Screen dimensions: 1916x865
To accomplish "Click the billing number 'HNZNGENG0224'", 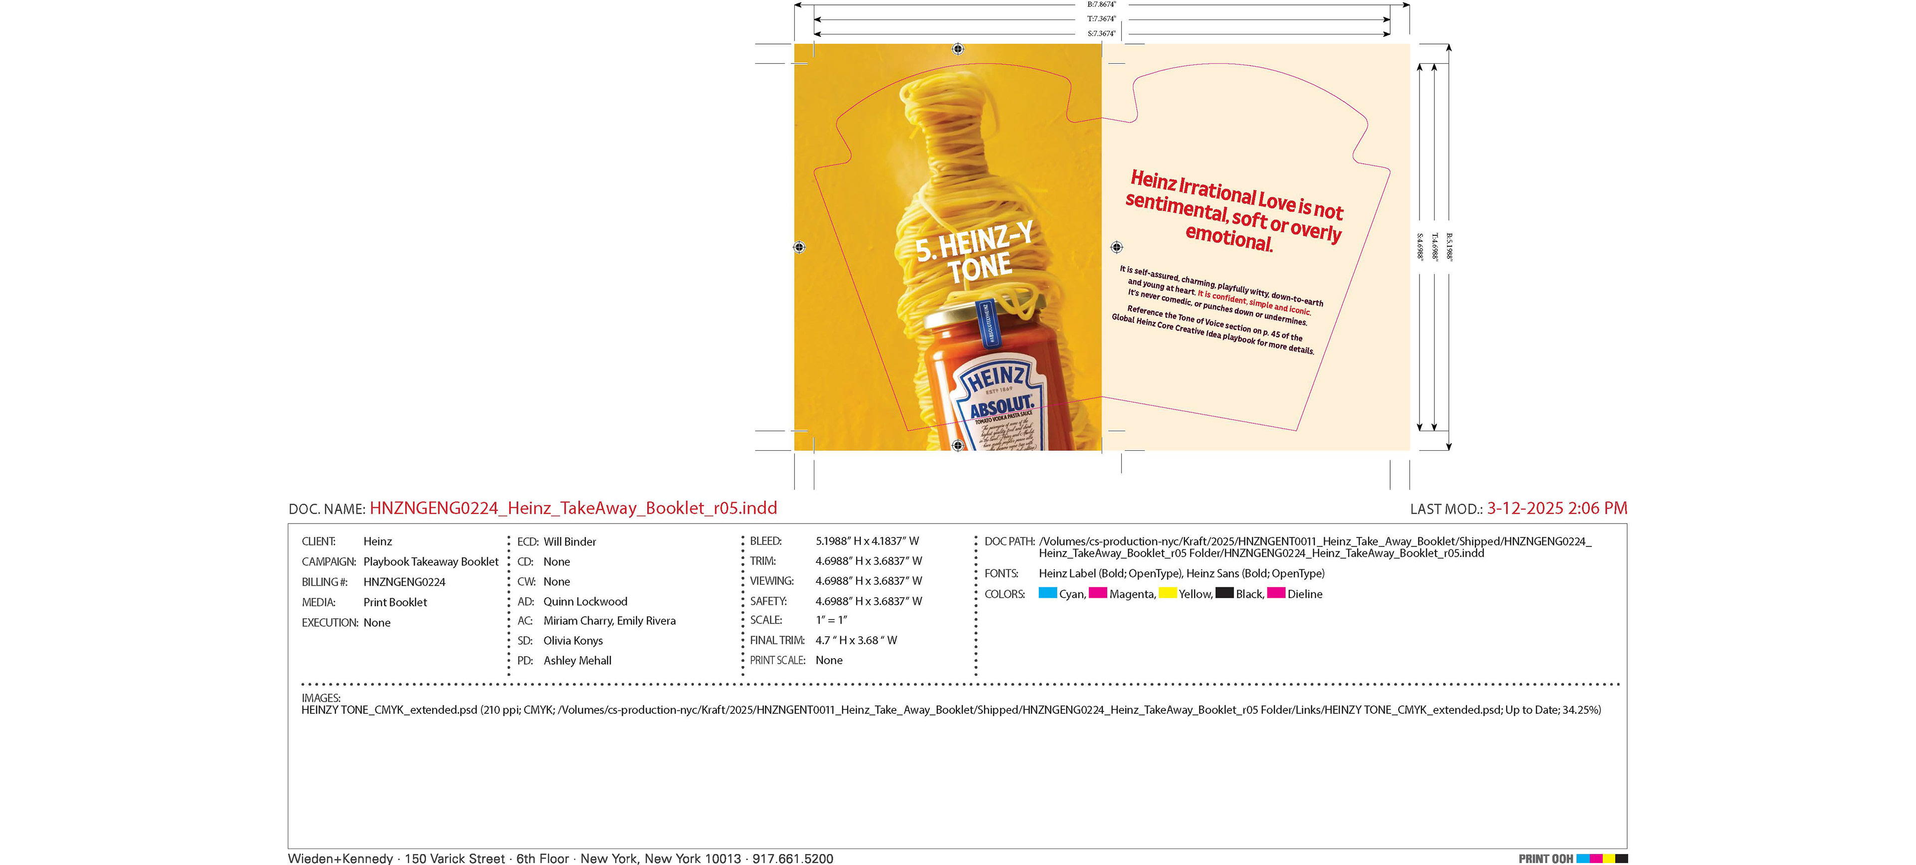I will point(405,582).
